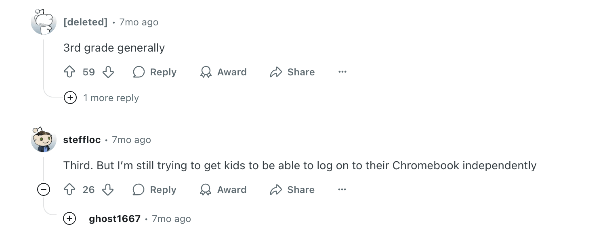Give an award to steffloc's comment
This screenshot has height=245, width=605.
pyautogui.click(x=223, y=190)
